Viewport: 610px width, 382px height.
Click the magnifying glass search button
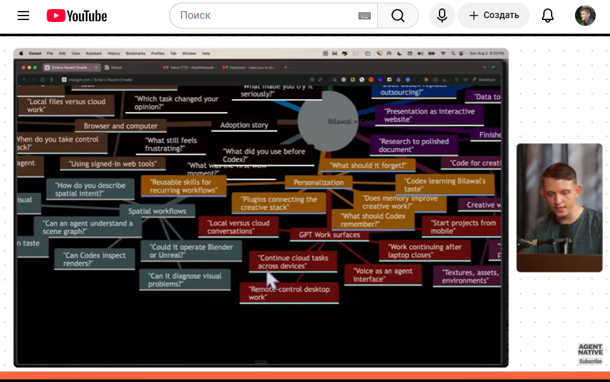click(398, 16)
